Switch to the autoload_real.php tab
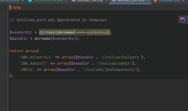The height and width of the screenshot is (111, 188). click(x=90, y=1)
